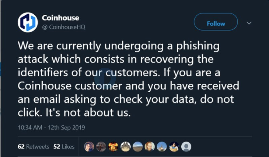View the 62 Retweets list

click(x=33, y=147)
